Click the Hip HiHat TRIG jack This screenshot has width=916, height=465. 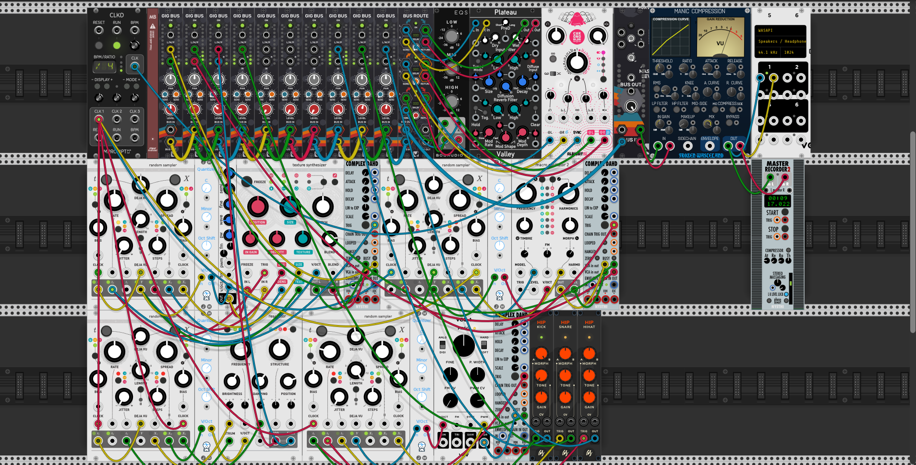tap(584, 438)
